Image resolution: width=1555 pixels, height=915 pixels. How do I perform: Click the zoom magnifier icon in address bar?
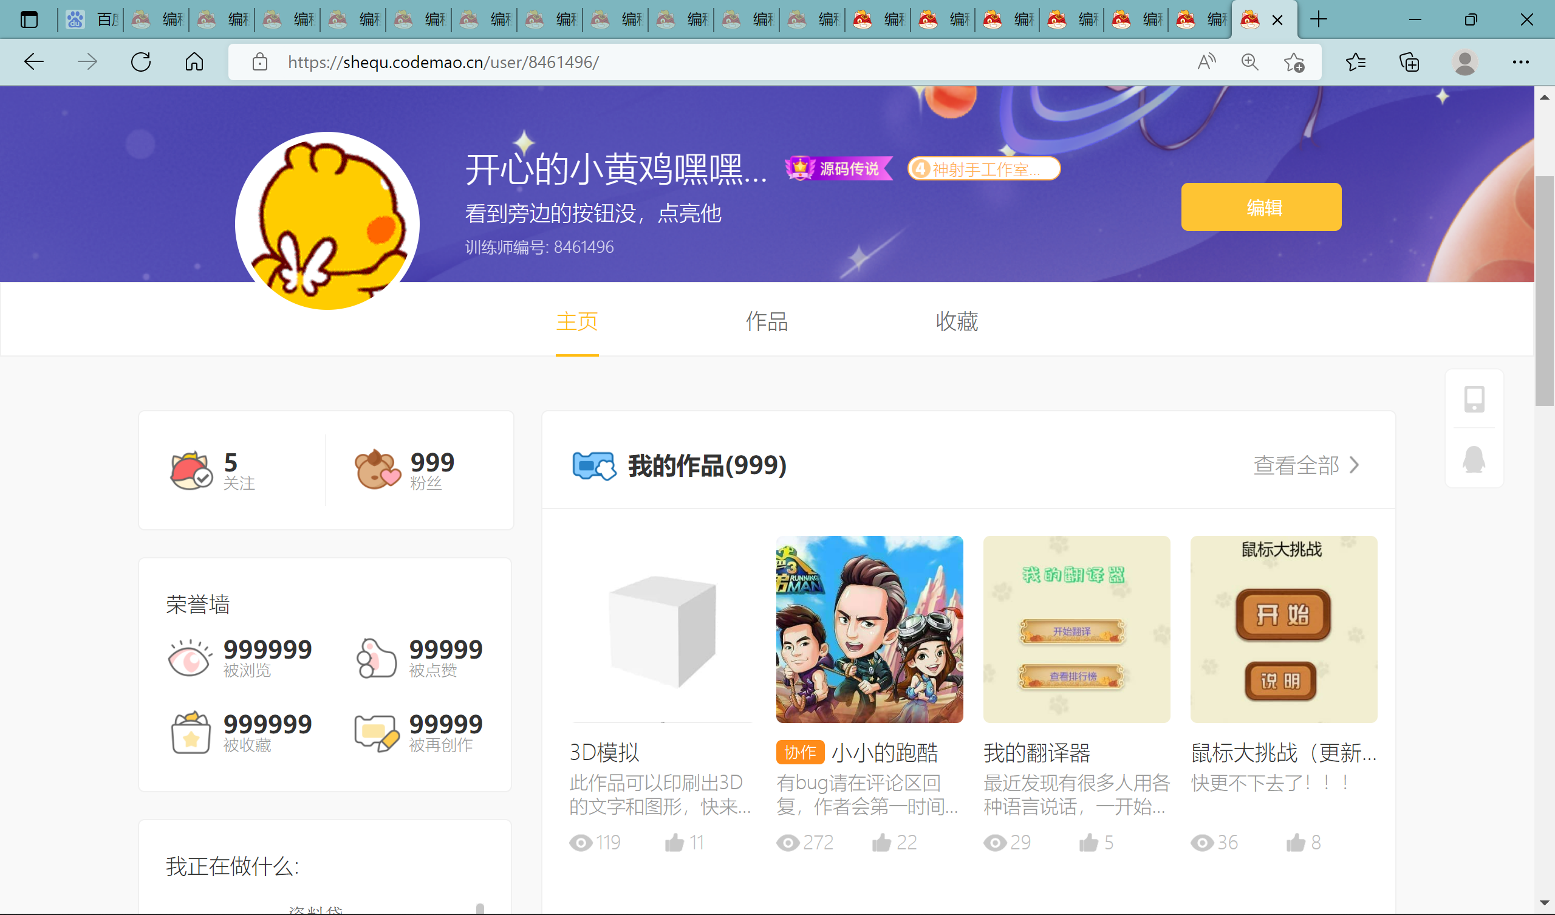click(x=1250, y=62)
